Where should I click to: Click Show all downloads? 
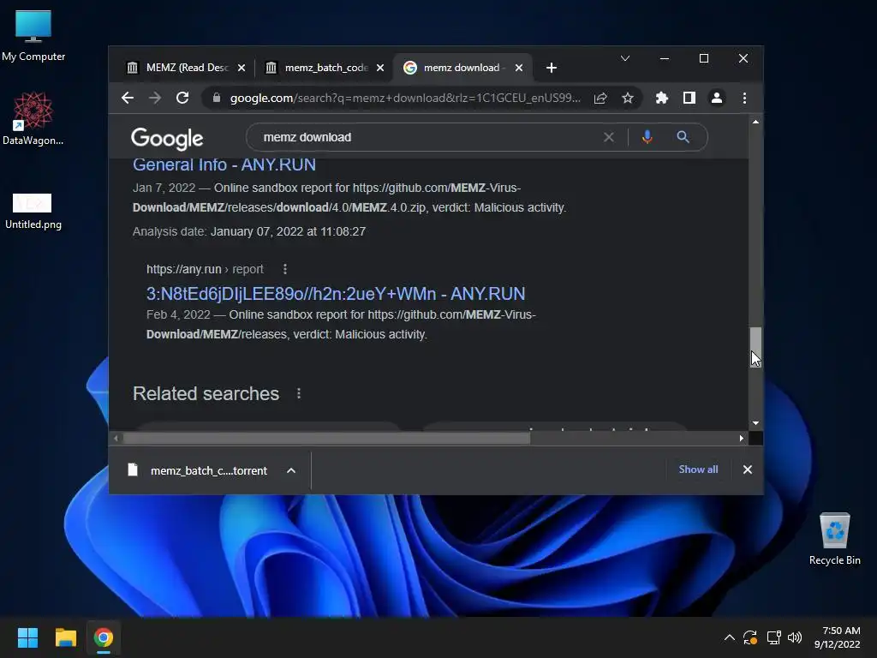(698, 470)
